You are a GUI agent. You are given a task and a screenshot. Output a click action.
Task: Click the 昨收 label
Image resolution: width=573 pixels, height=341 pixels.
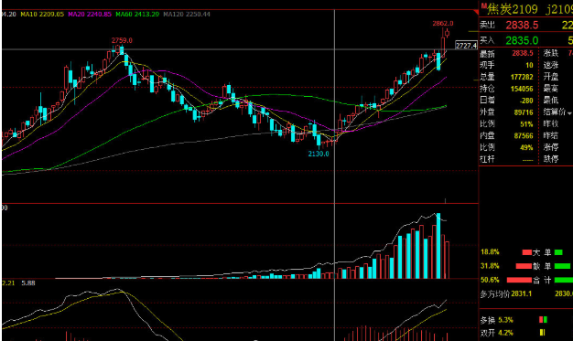[551, 123]
